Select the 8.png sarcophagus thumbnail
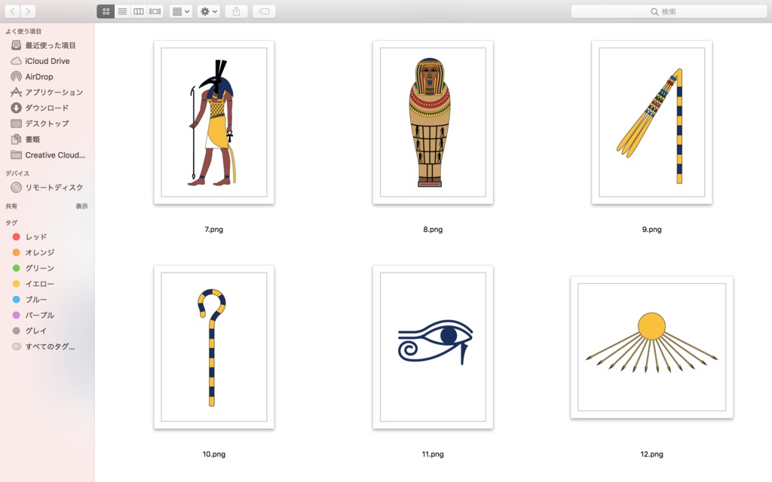Screen dimensions: 772x482 (x=433, y=122)
